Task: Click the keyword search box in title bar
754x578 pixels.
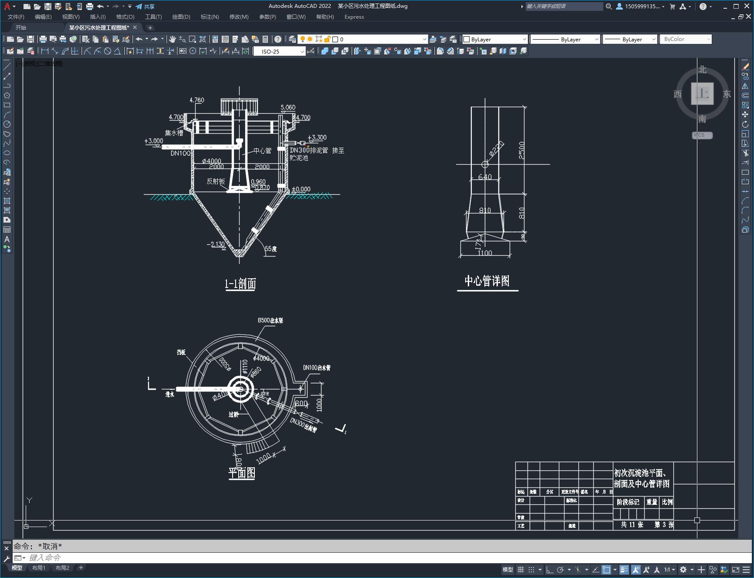Action: click(x=564, y=6)
